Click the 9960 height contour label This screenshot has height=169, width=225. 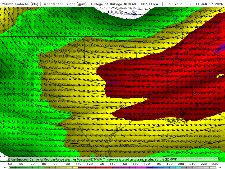(x=150, y=15)
